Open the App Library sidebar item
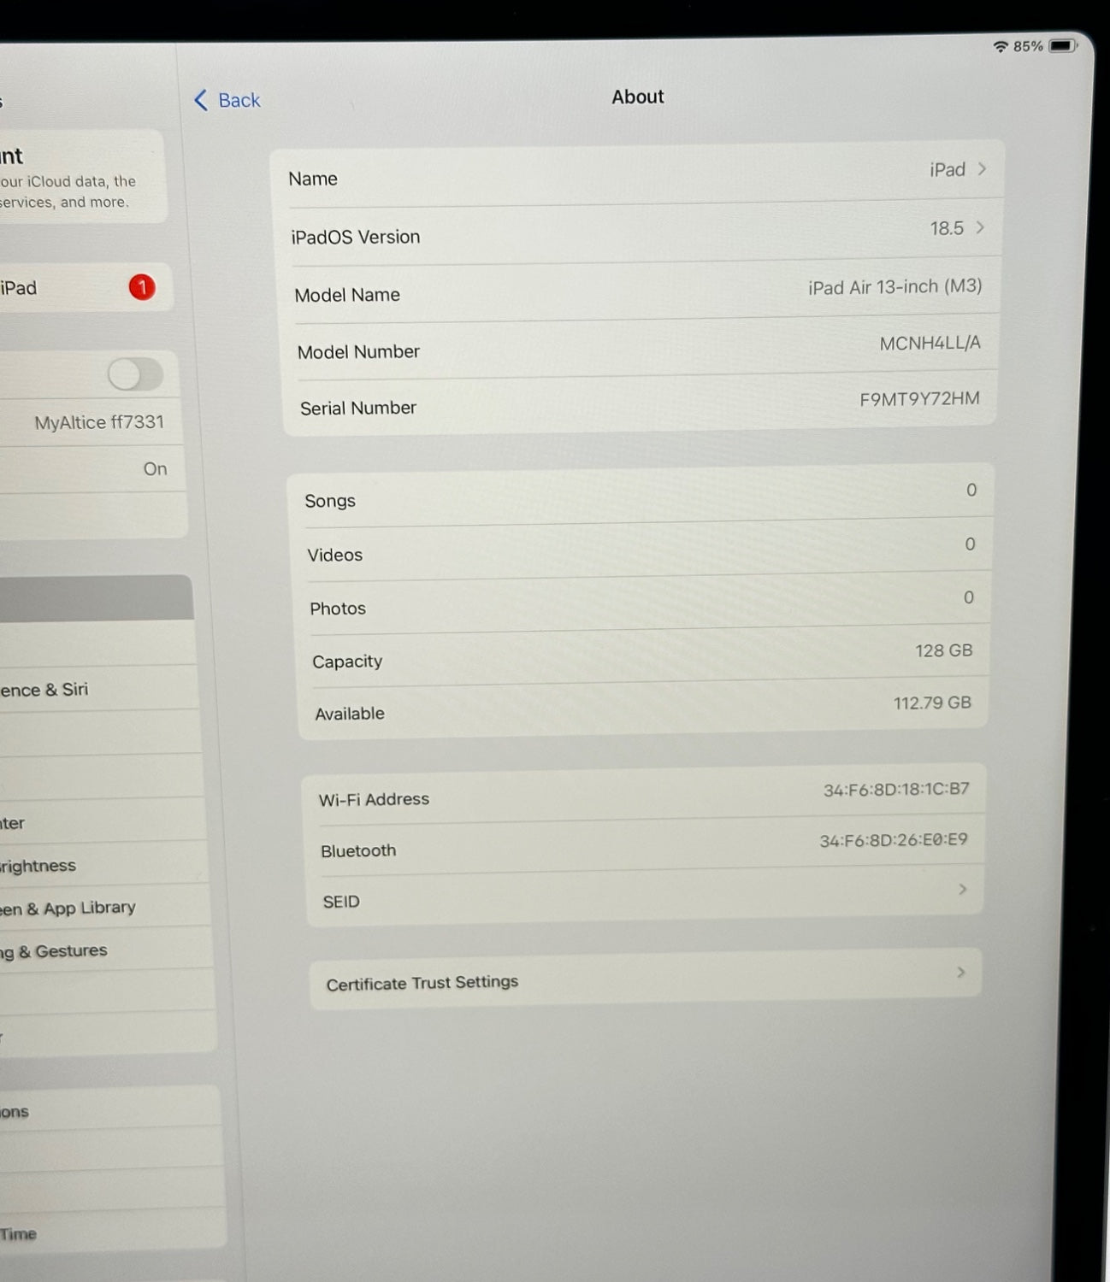1110x1282 pixels. (104, 907)
